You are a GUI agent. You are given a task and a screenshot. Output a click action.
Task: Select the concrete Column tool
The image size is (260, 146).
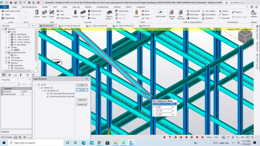point(75,14)
